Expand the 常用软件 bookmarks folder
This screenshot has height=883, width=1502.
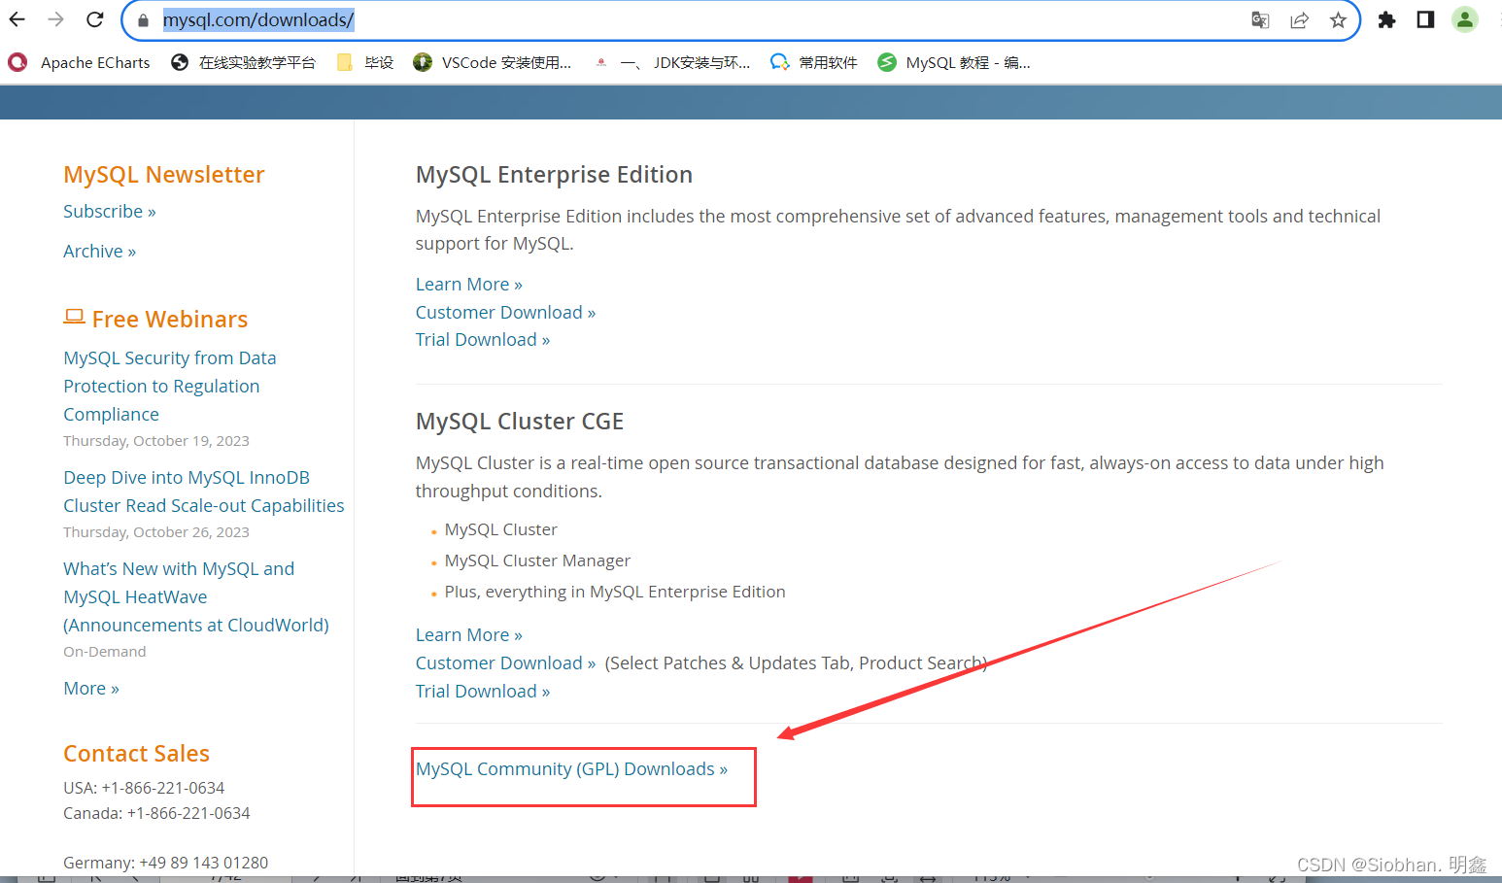click(814, 62)
